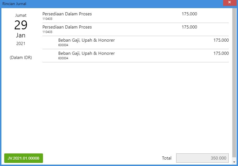Click the second row's 175.000 debit amount
Viewport: 238px width, 166px height.
pyautogui.click(x=189, y=27)
